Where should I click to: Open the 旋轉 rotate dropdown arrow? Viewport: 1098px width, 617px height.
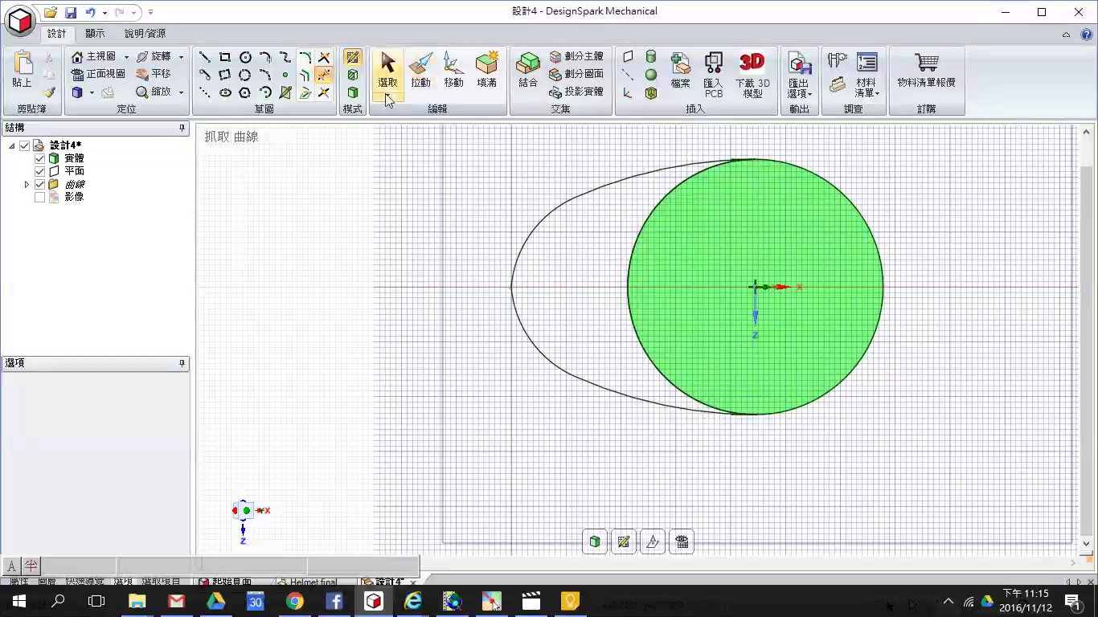(181, 57)
